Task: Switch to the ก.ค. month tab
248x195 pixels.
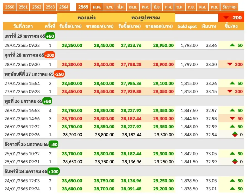Action: pyautogui.click(x=168, y=7)
